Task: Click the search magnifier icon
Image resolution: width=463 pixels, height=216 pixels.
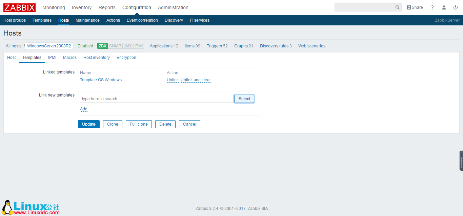Action: click(397, 7)
